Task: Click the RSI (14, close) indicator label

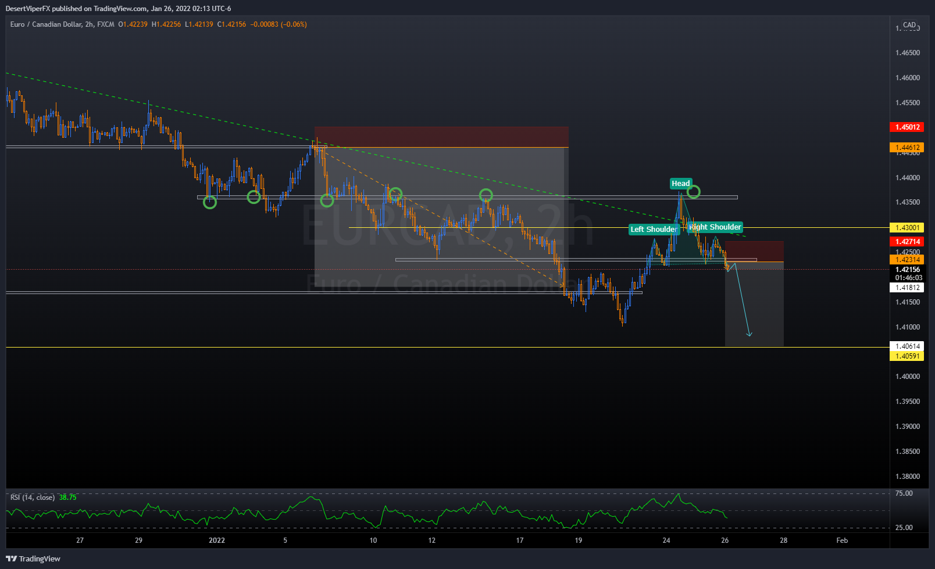Action: pos(33,498)
